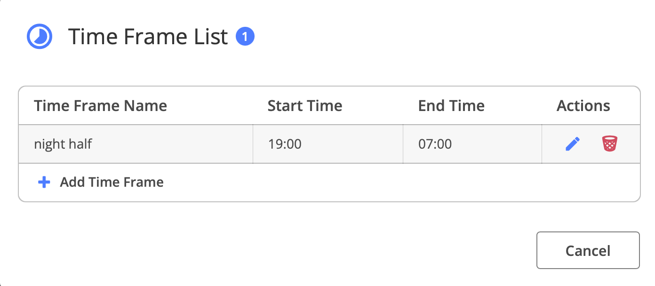This screenshot has height=286, width=655.
Task: Click the blue plus icon beside Add Time Frame
Action: [44, 182]
